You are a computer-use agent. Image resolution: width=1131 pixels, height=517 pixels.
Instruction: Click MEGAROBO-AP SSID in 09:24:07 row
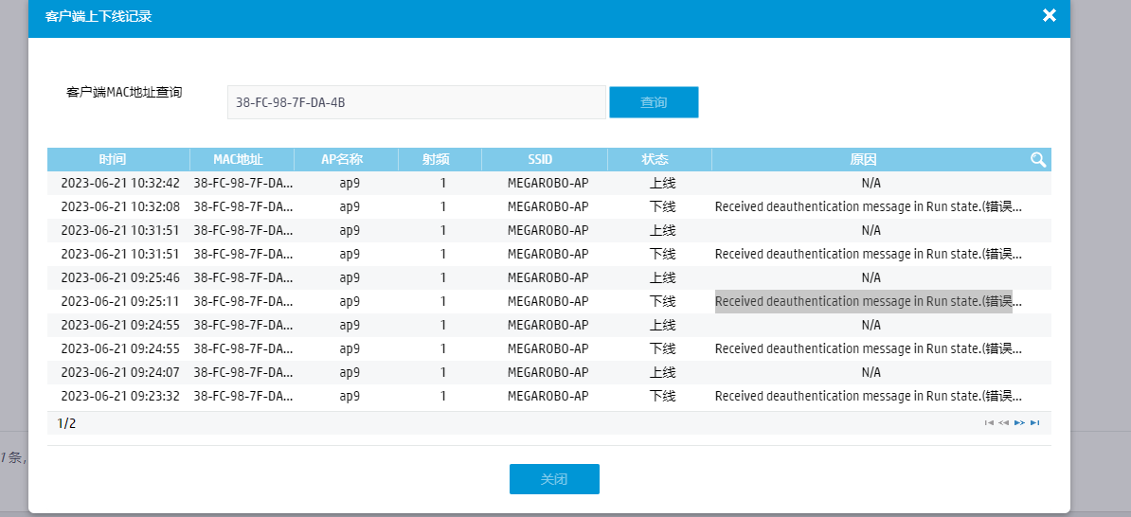pos(548,373)
